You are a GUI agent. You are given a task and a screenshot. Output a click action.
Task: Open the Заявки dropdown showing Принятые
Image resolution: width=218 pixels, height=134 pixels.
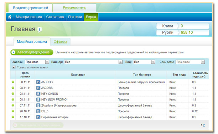click(37, 62)
